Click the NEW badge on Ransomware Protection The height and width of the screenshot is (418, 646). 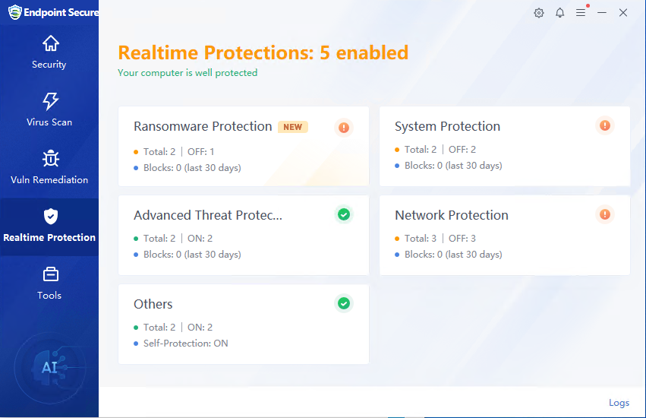point(292,127)
